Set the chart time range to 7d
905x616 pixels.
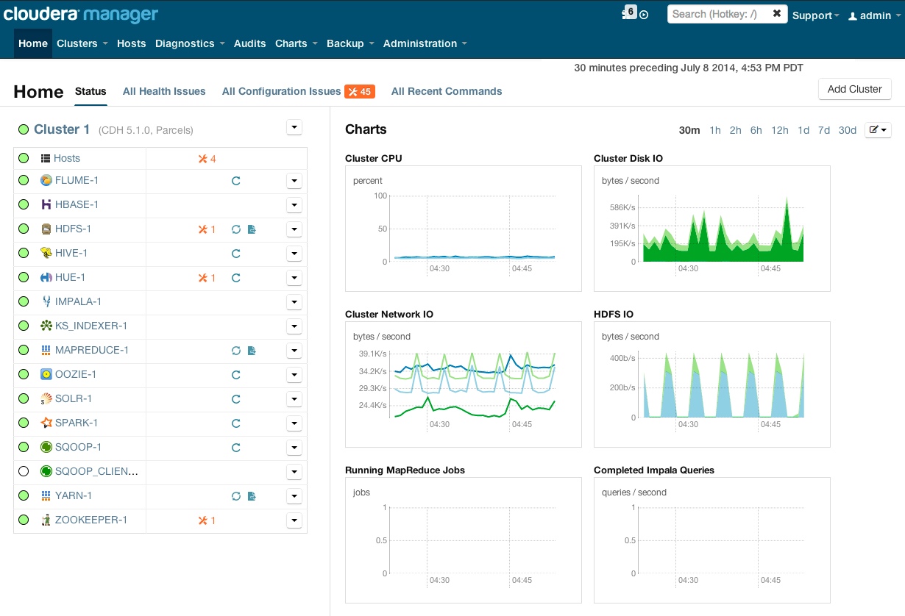click(x=824, y=130)
